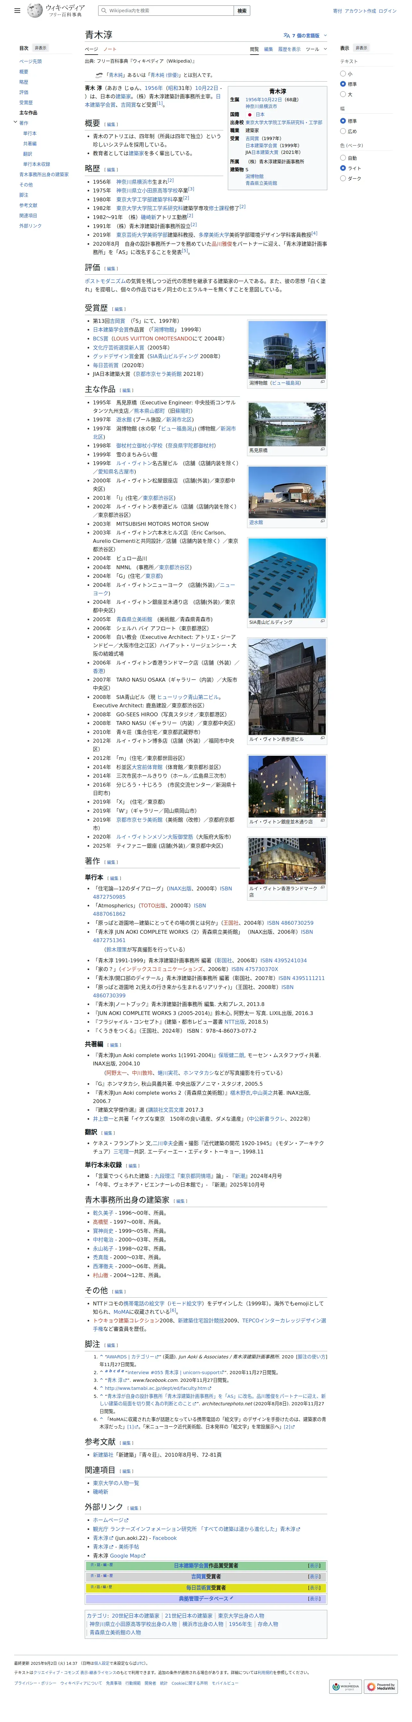Collapse the 著作 subsection in contents sidebar
Image resolution: width=412 pixels, height=1722 pixels.
point(15,122)
